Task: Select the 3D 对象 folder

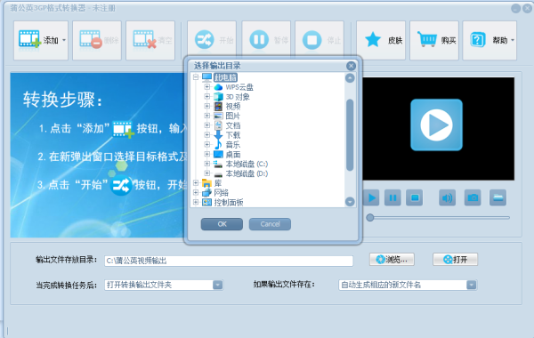Action: 238,97
